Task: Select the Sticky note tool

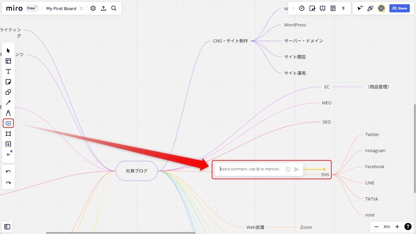Action: coord(8,82)
